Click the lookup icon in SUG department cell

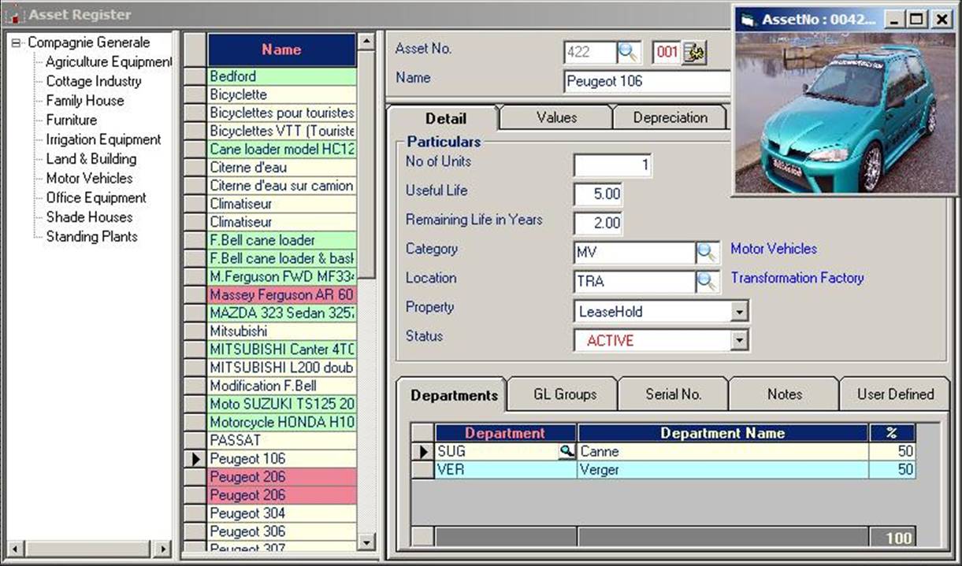pyautogui.click(x=567, y=451)
